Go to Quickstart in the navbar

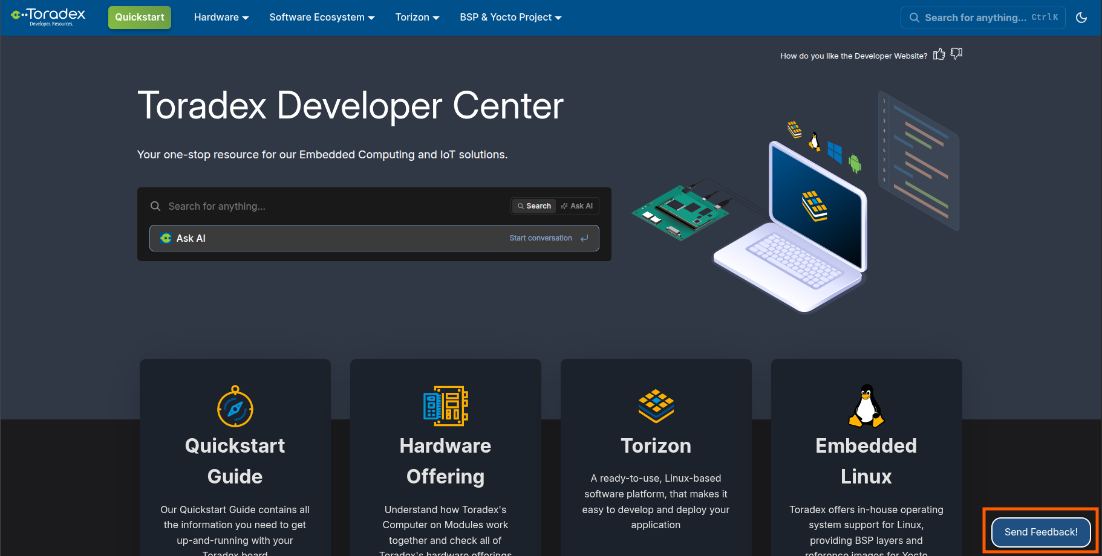(x=140, y=18)
